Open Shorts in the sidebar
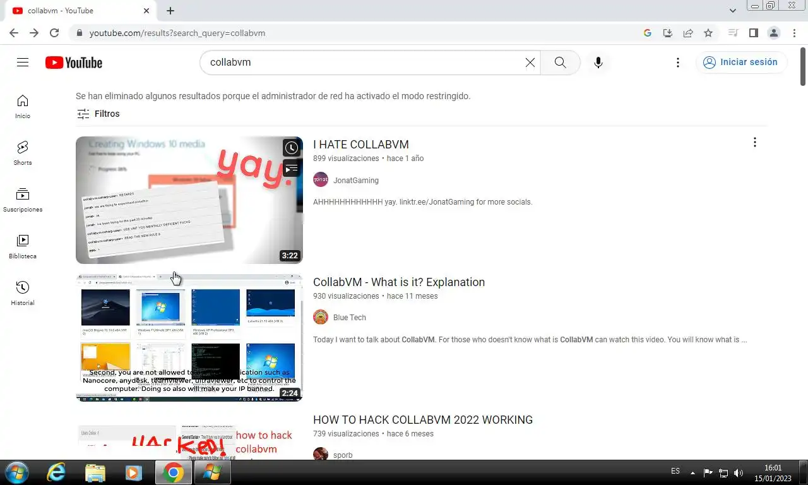Screen dimensions: 808x485 [x=23, y=153]
